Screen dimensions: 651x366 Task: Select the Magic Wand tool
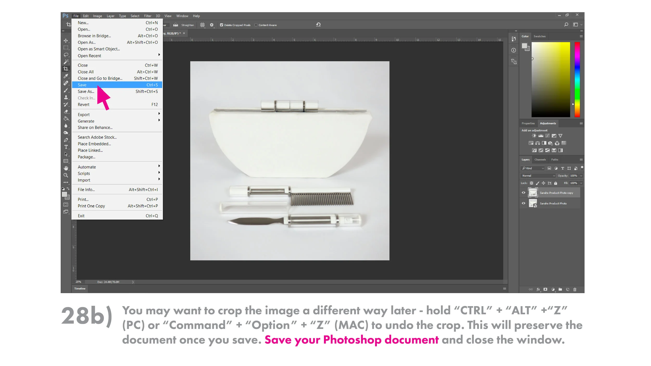[x=66, y=62]
